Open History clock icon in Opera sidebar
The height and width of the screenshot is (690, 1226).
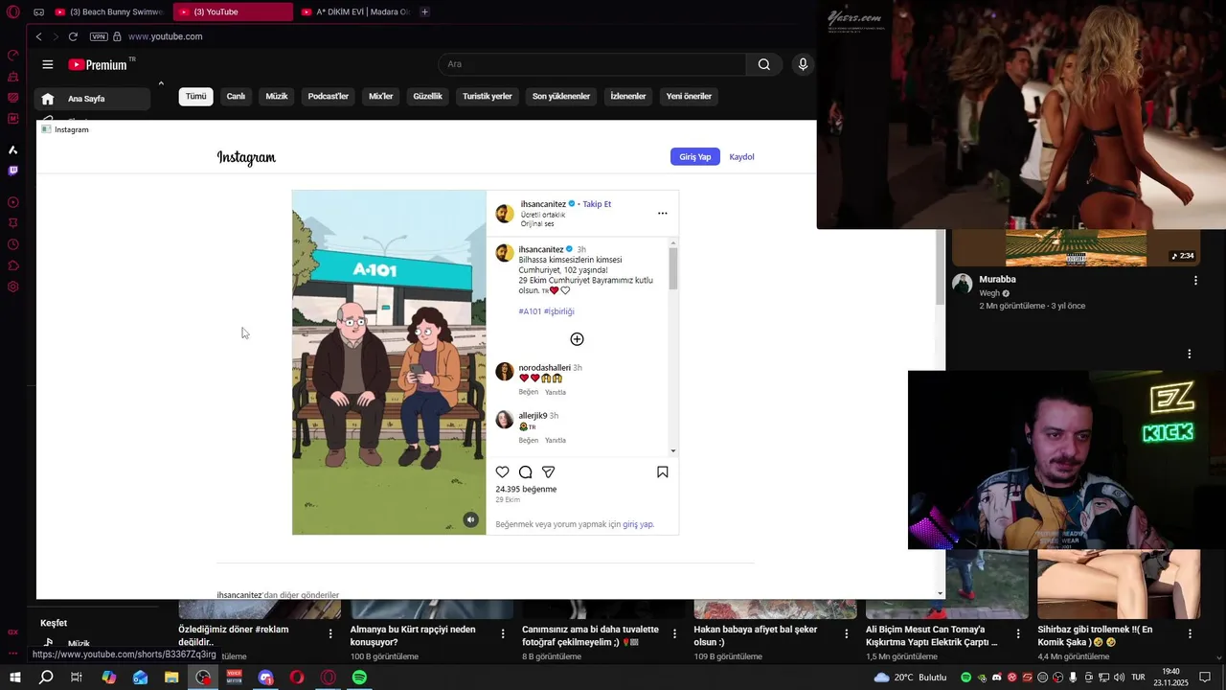click(x=13, y=244)
